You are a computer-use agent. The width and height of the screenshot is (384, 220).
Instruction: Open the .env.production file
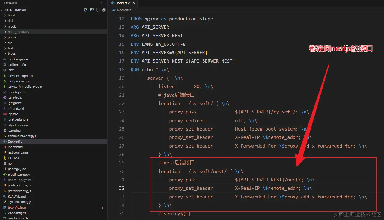tap(54, 81)
